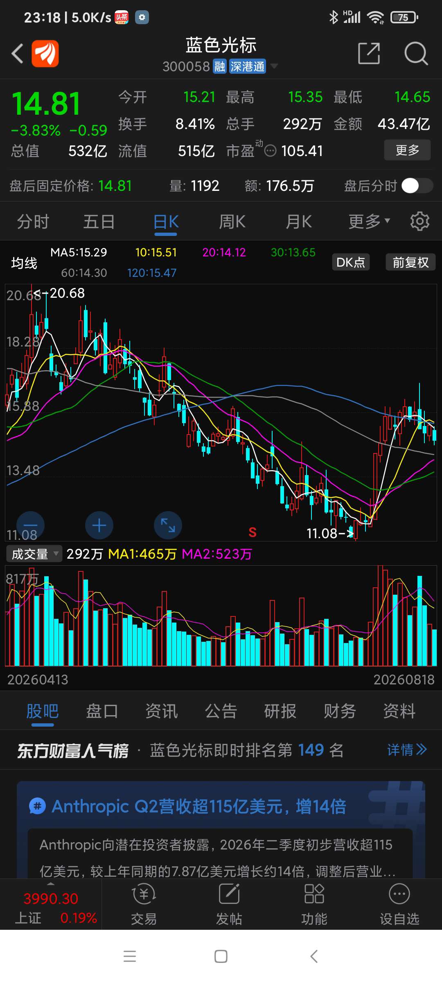Open the 成交量 indicator dropdown

(x=34, y=554)
